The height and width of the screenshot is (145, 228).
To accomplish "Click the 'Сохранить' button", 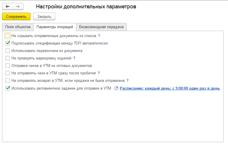I will pos(16,16).
